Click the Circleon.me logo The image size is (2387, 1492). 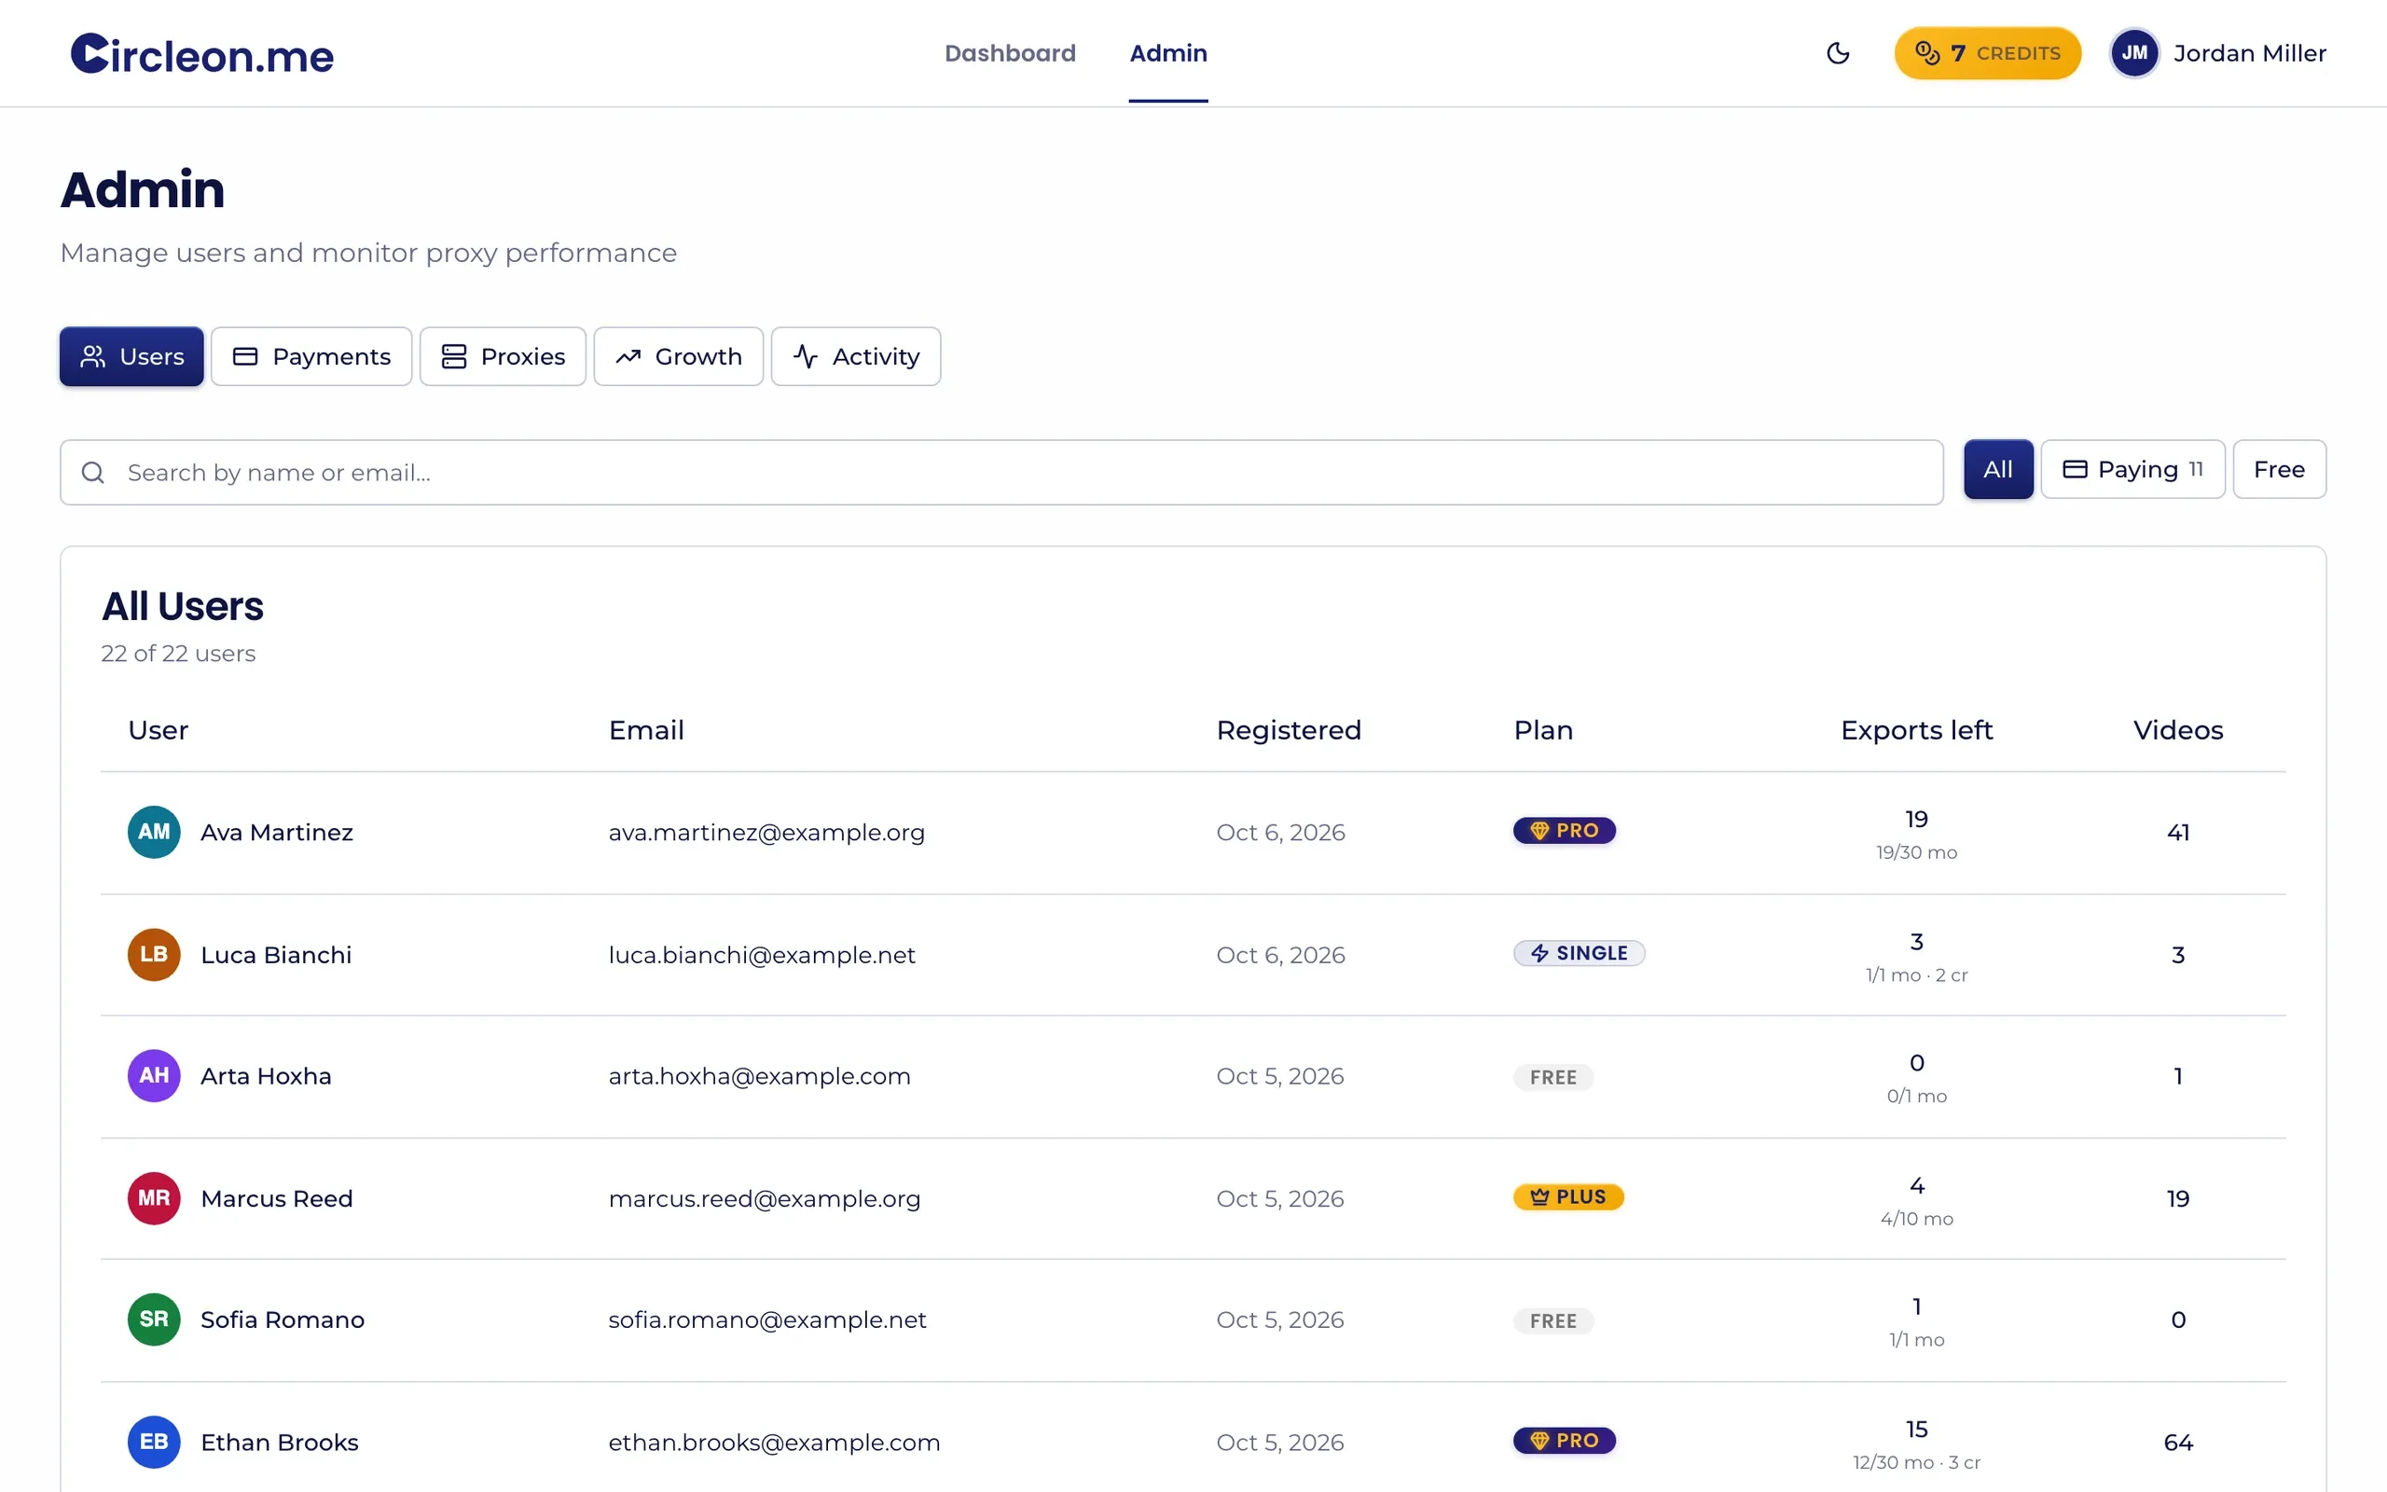click(x=202, y=54)
